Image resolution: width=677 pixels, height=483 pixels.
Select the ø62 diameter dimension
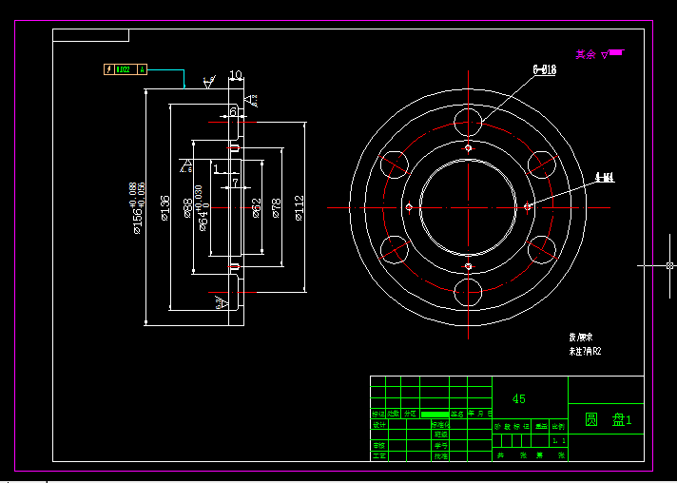(257, 208)
